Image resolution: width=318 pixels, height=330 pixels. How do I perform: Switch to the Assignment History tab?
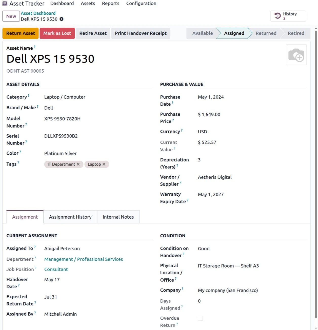[70, 217]
